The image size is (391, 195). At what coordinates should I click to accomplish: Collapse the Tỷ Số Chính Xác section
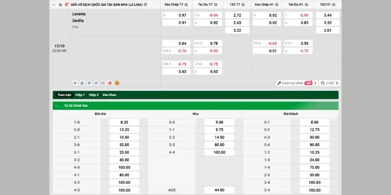pos(57,106)
